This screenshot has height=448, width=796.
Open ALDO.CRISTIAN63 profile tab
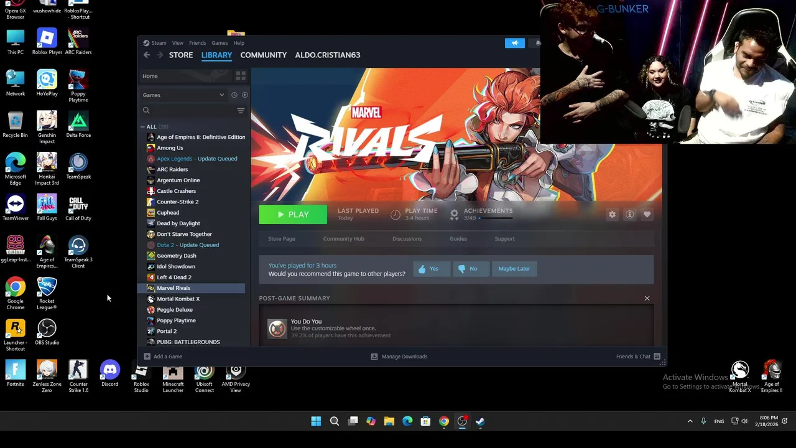click(328, 55)
